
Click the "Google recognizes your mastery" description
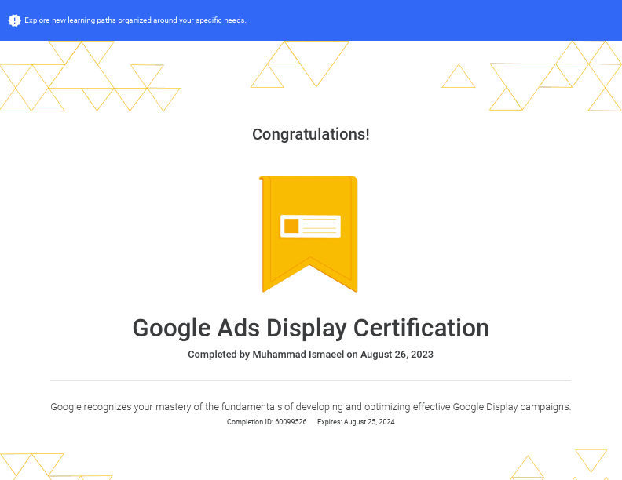coord(310,407)
